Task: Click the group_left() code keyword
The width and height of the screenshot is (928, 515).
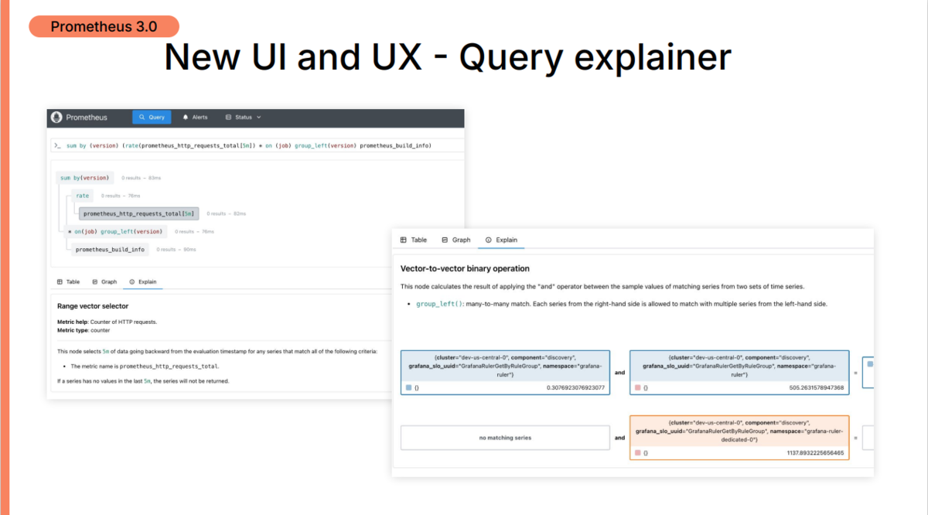Action: click(x=441, y=304)
